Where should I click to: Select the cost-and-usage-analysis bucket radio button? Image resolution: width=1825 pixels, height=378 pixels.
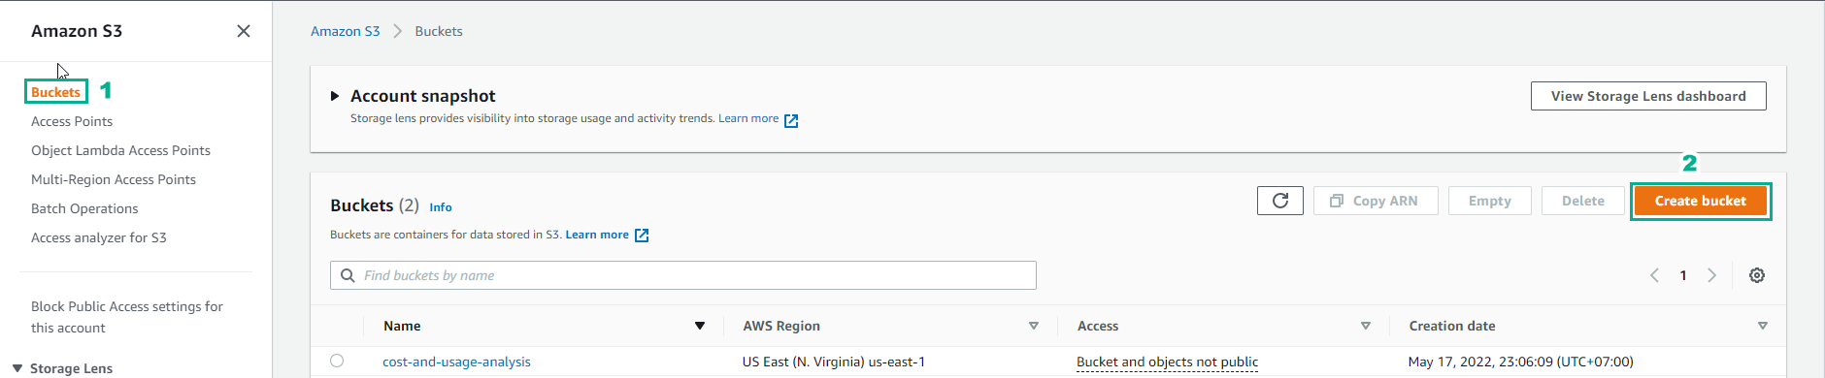[x=337, y=361]
